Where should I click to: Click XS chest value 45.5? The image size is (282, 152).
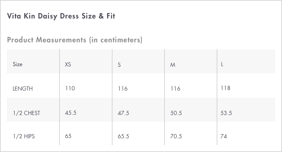click(x=71, y=113)
